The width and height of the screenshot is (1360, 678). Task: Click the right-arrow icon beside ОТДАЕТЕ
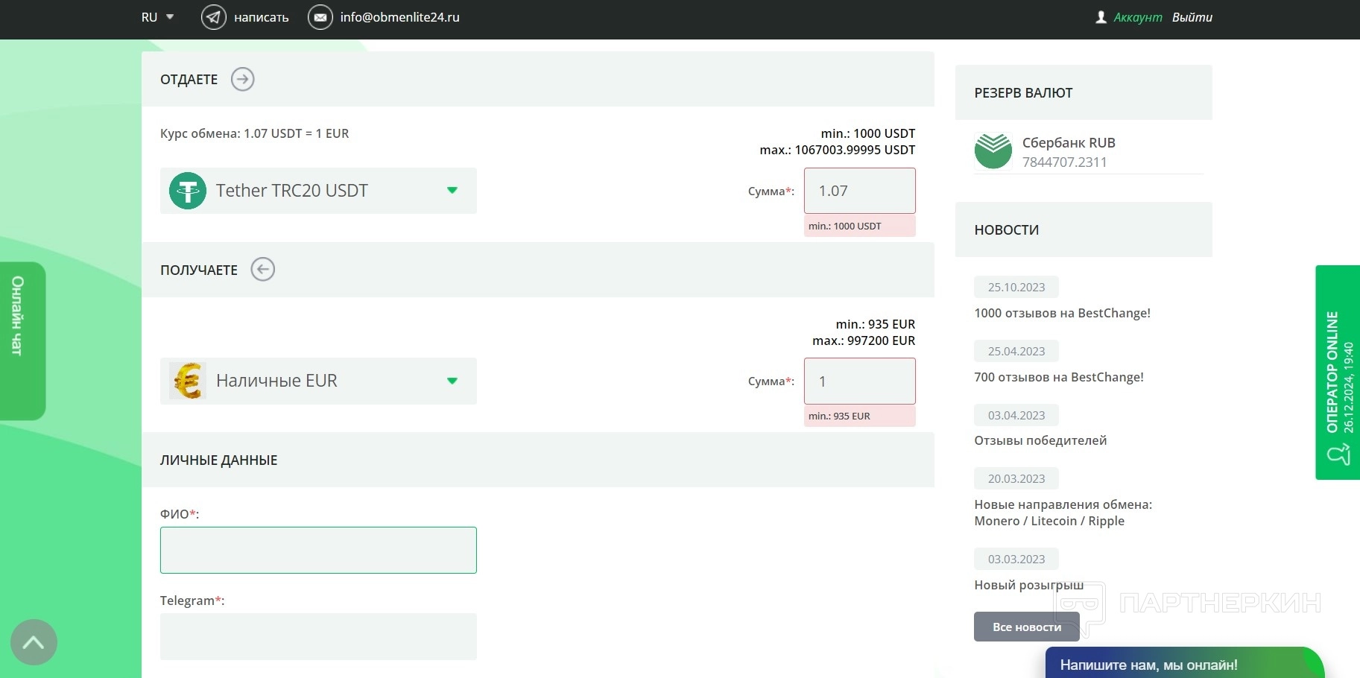(242, 79)
